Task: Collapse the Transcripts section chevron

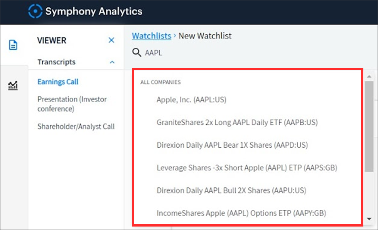Action: point(112,62)
